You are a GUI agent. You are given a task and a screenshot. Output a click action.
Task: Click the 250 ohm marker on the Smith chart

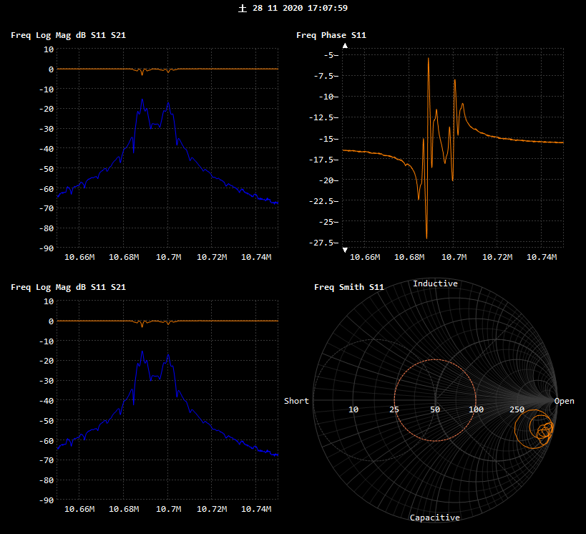click(517, 409)
